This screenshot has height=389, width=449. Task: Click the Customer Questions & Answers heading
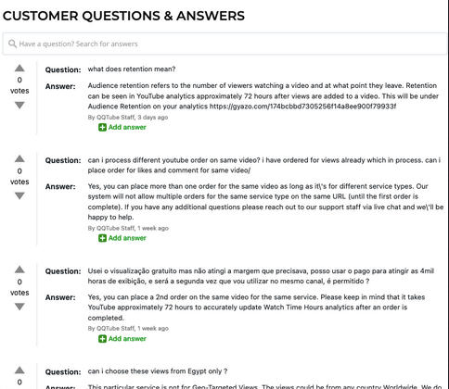[x=123, y=16]
